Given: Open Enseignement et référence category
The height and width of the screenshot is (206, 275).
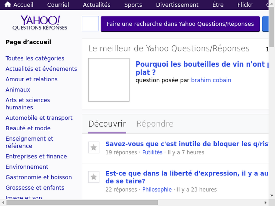Looking at the screenshot, I should 29,142.
